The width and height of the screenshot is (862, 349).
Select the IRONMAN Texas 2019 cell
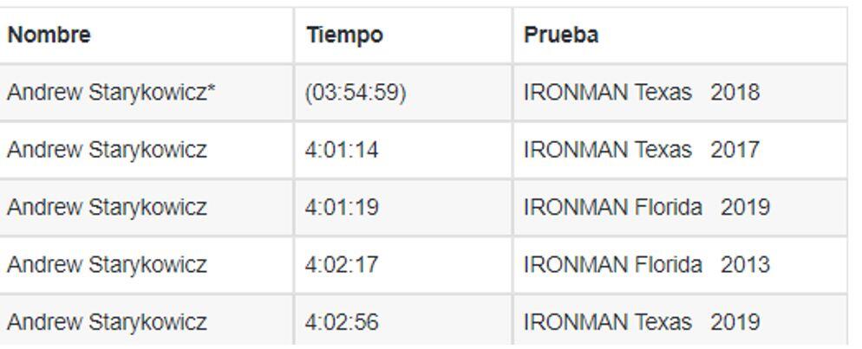680,322
